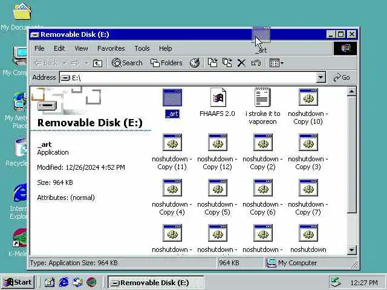
Task: Open the Help menu
Action: (x=165, y=48)
